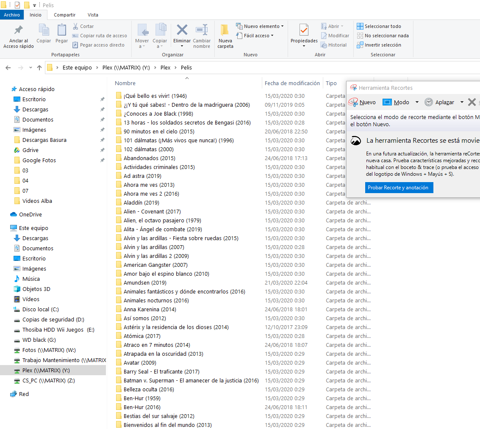Select OneDrive in the navigation pane

coord(30,214)
